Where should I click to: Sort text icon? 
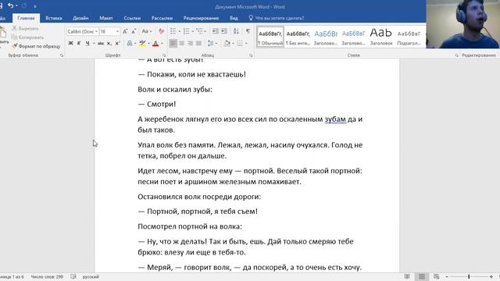coord(236,31)
